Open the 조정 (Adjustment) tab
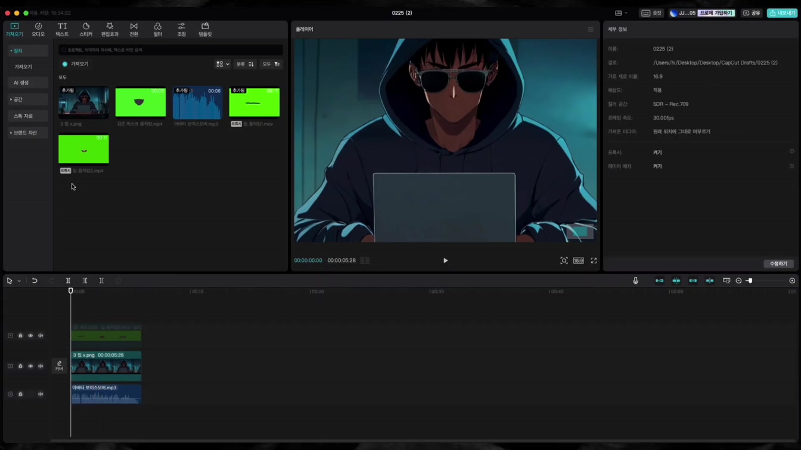801x450 pixels. (181, 29)
